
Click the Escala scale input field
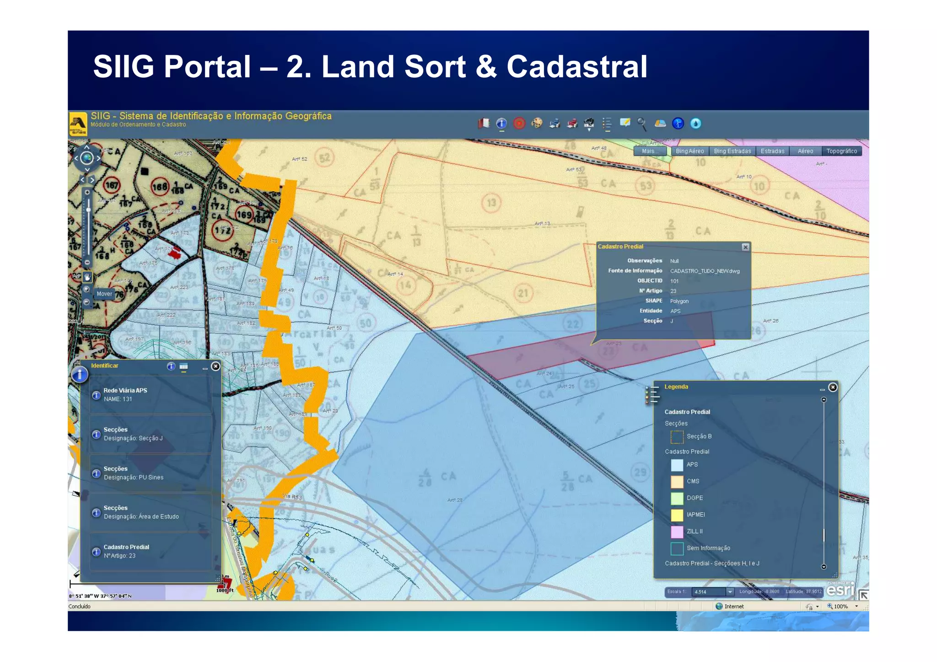click(x=709, y=592)
